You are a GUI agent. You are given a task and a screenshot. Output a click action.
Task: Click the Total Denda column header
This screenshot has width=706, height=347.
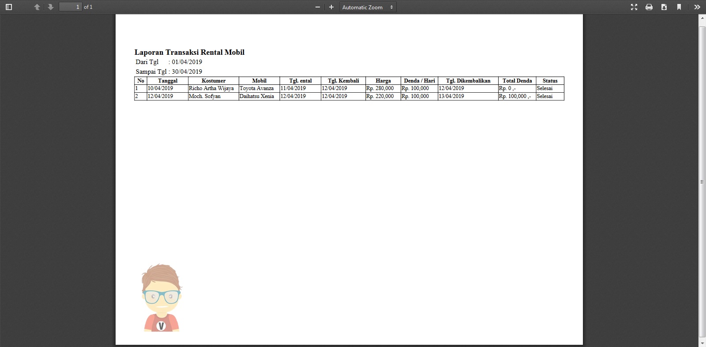coord(517,81)
